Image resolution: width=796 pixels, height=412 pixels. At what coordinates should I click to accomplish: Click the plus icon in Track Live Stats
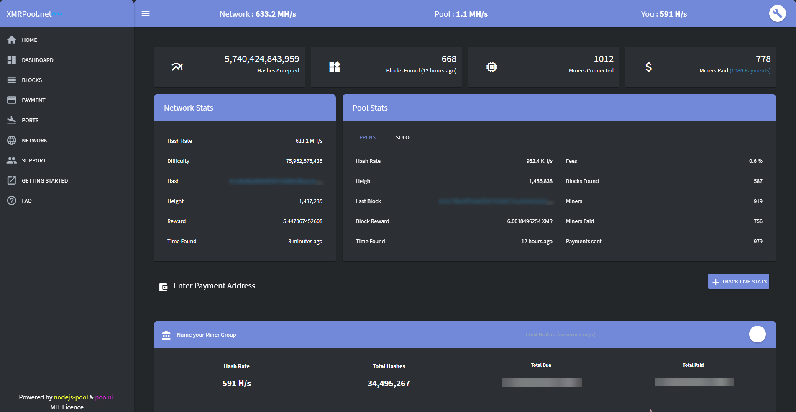click(x=715, y=282)
